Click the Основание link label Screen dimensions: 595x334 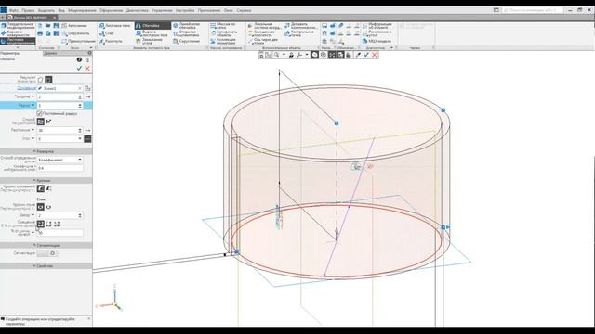(26, 88)
